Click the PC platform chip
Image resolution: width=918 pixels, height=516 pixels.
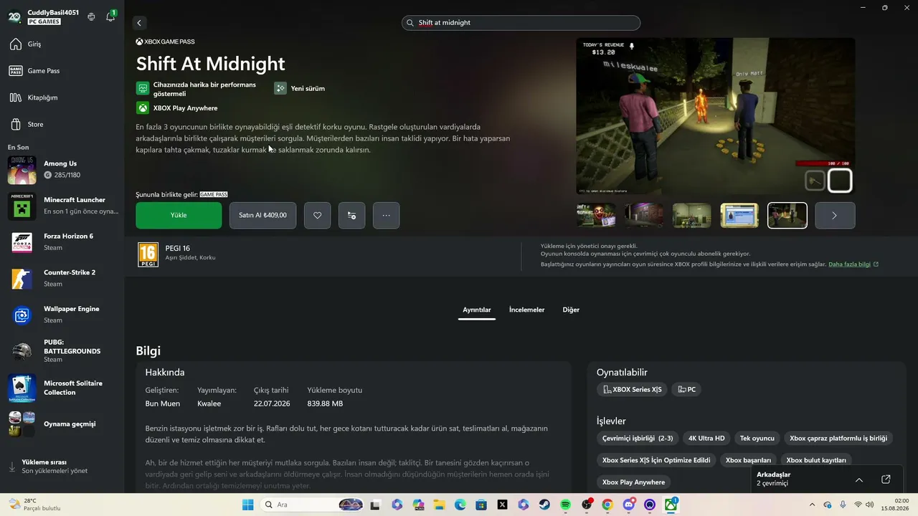click(686, 389)
